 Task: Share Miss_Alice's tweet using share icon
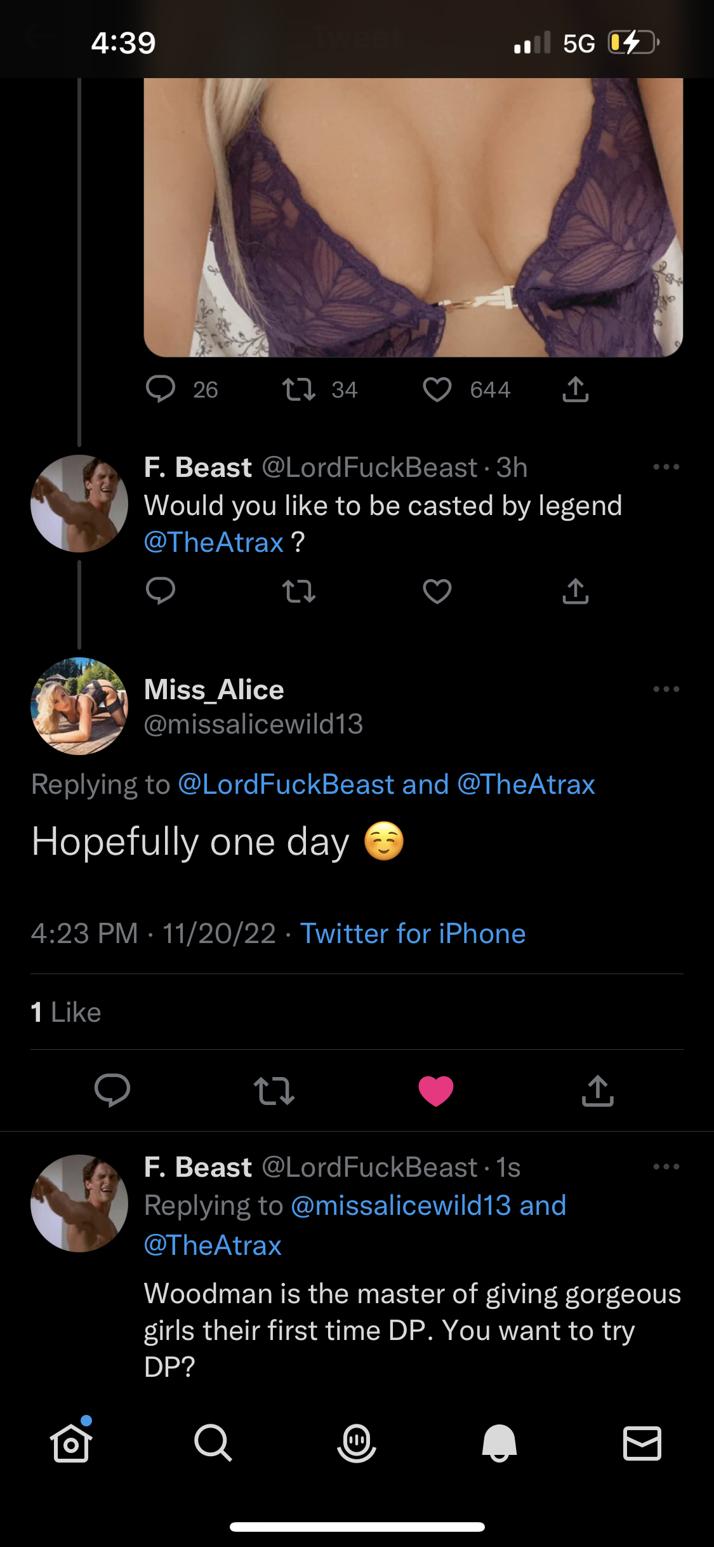[x=597, y=1091]
